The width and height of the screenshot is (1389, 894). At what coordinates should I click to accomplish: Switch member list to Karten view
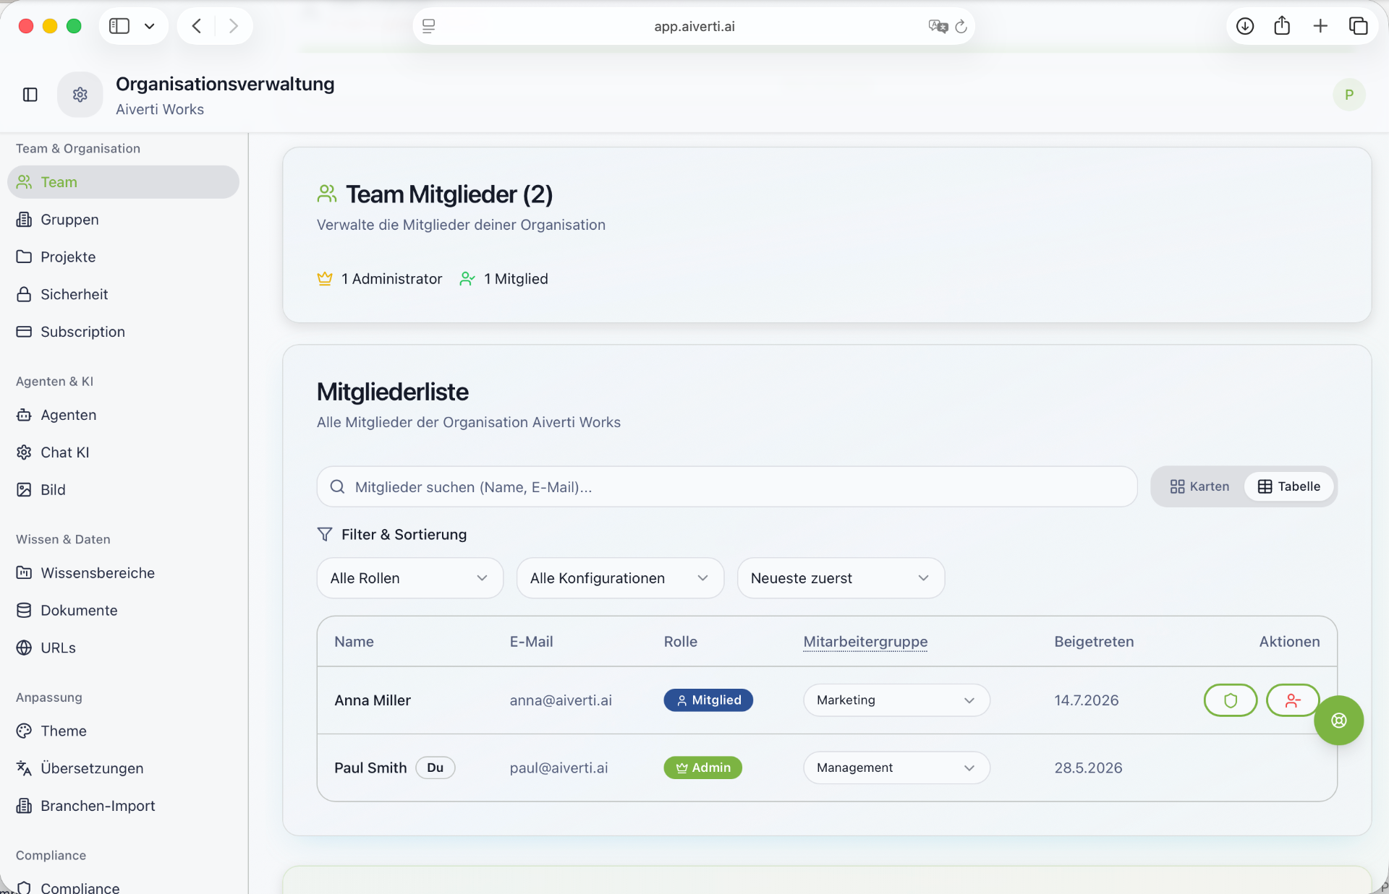coord(1199,486)
